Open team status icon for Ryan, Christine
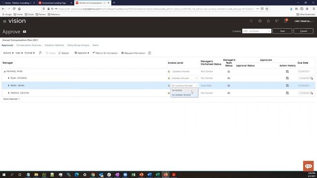This screenshot has height=178, width=317. coord(229,78)
